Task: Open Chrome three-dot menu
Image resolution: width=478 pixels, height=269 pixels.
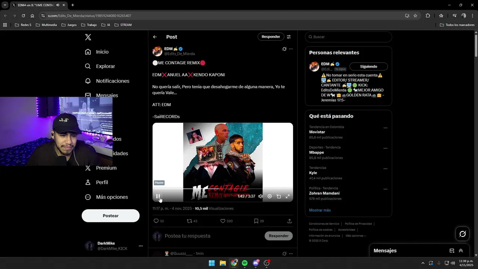Action: point(472,16)
